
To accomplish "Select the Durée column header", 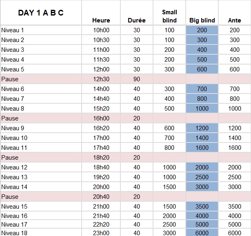I will pos(136,20).
